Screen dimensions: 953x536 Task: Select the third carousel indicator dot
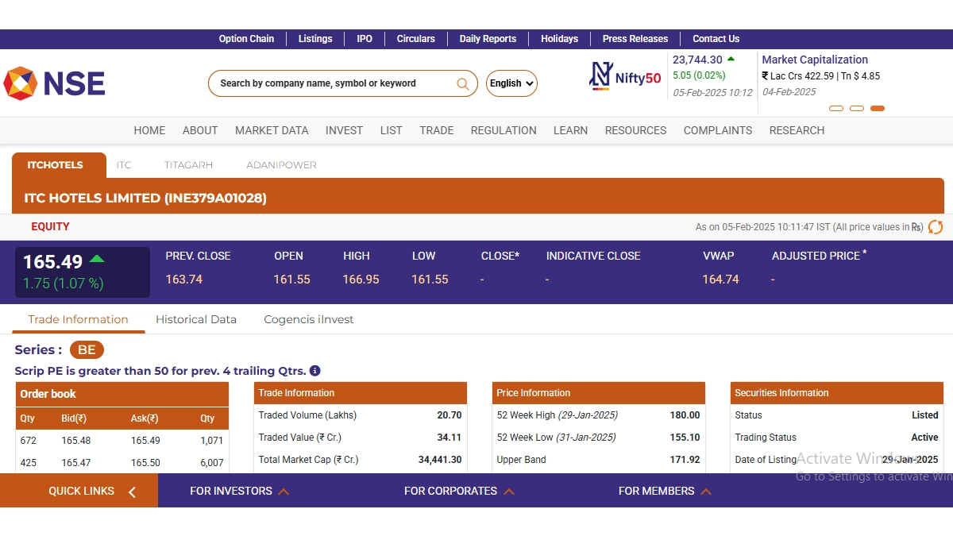point(877,108)
